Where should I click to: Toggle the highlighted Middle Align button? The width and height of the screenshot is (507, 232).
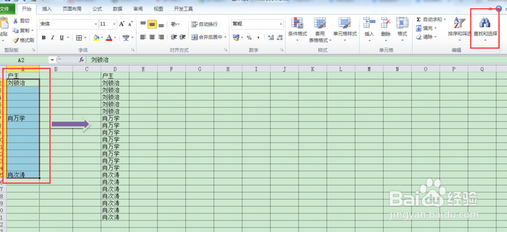coord(152,24)
